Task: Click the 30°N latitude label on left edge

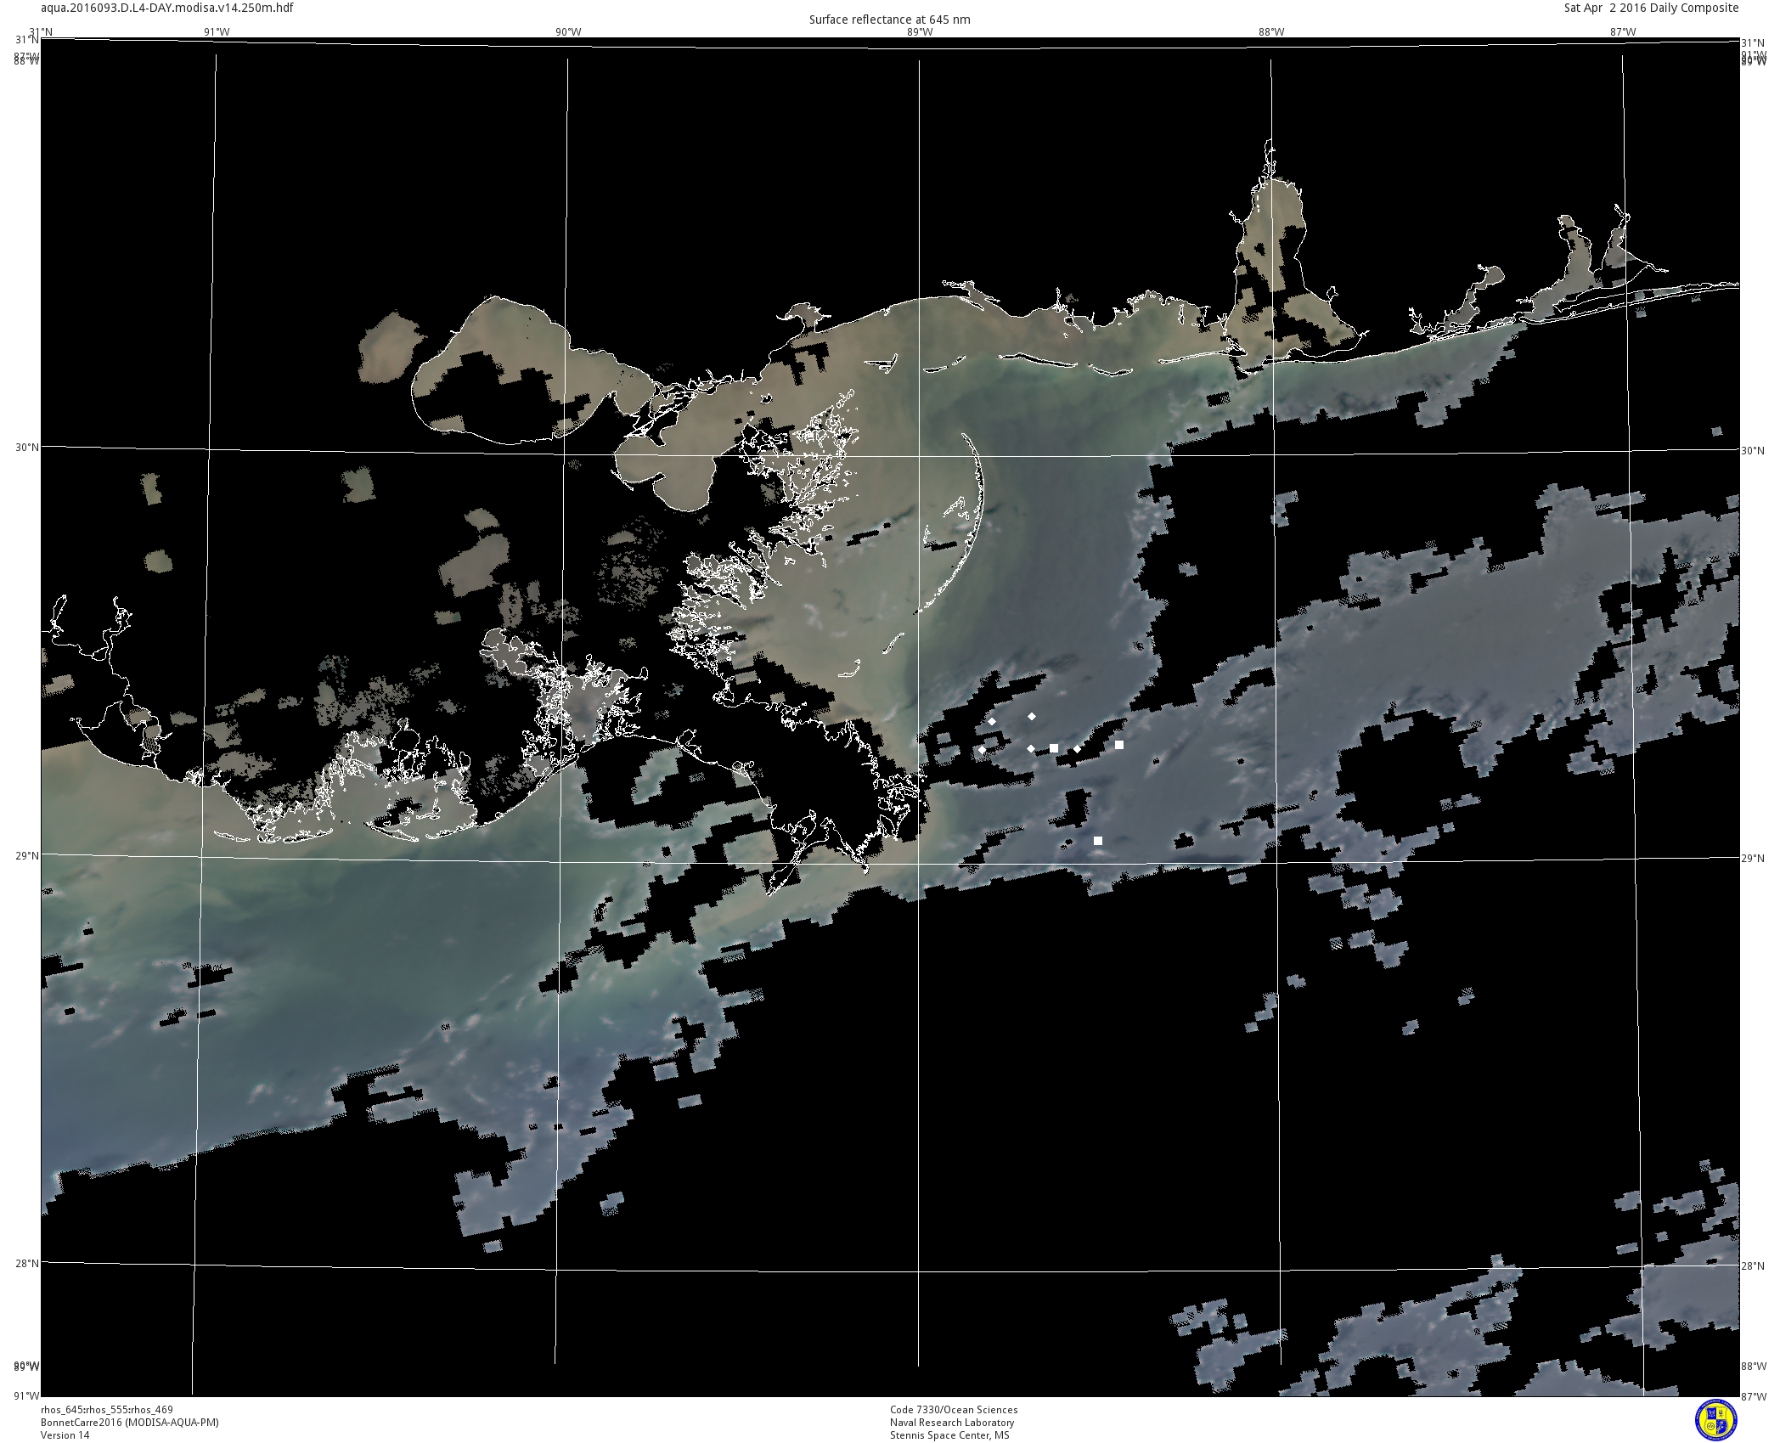Action: point(26,448)
